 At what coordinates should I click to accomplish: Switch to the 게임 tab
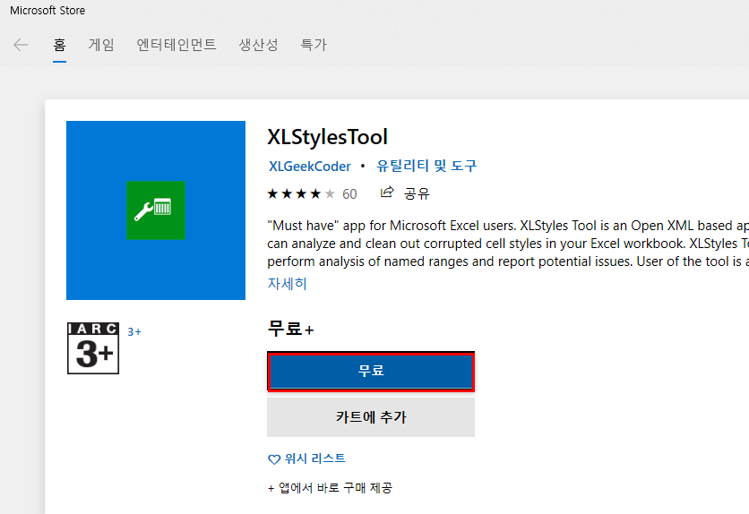click(100, 45)
